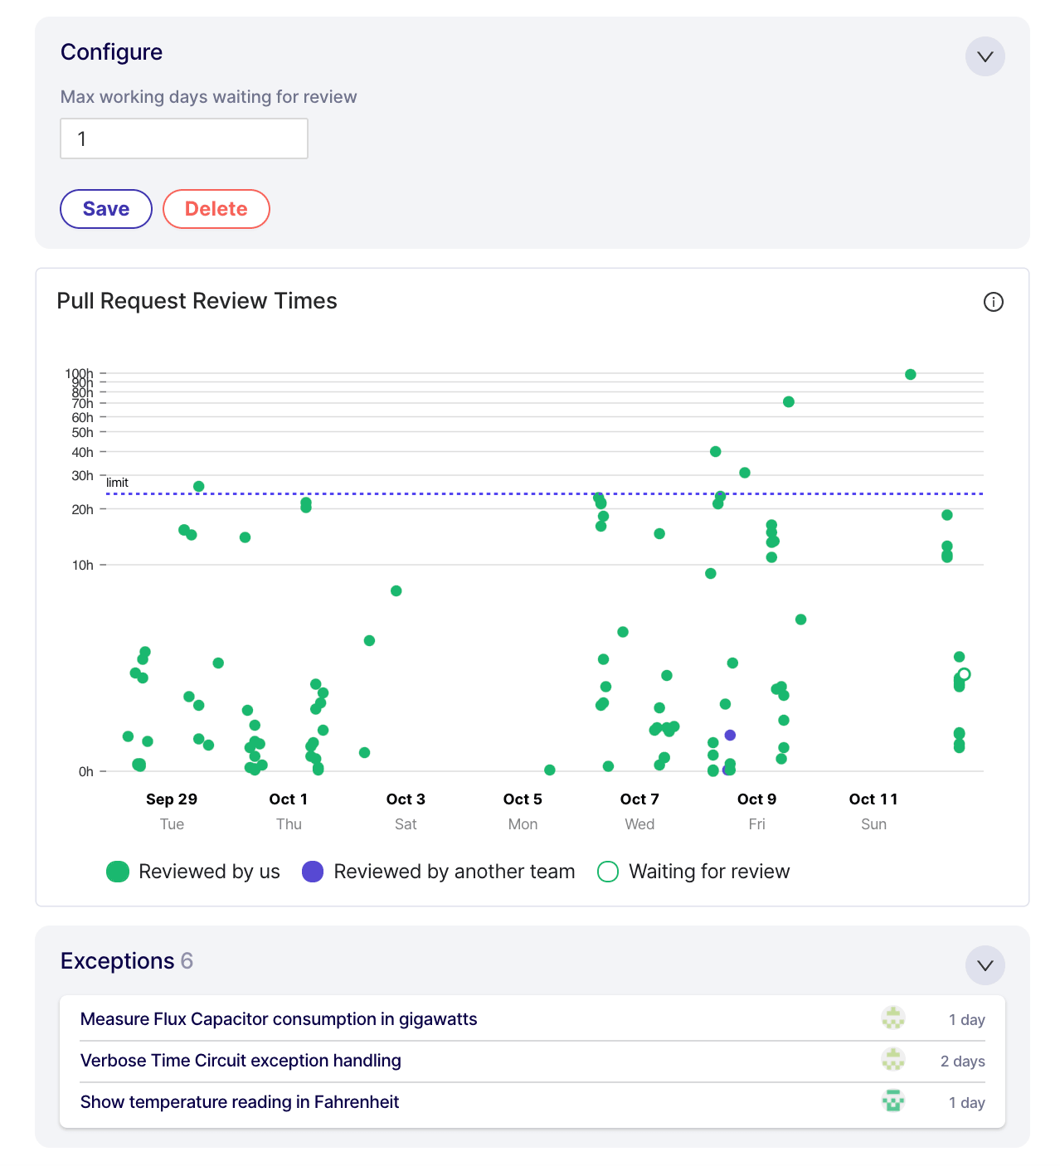1060x1166 pixels.
Task: Open 'Show temperature reading in Fahrenheit'
Action: [x=240, y=1102]
